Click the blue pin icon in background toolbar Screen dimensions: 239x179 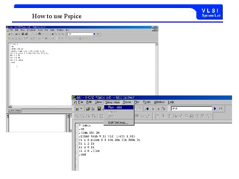coord(52,34)
